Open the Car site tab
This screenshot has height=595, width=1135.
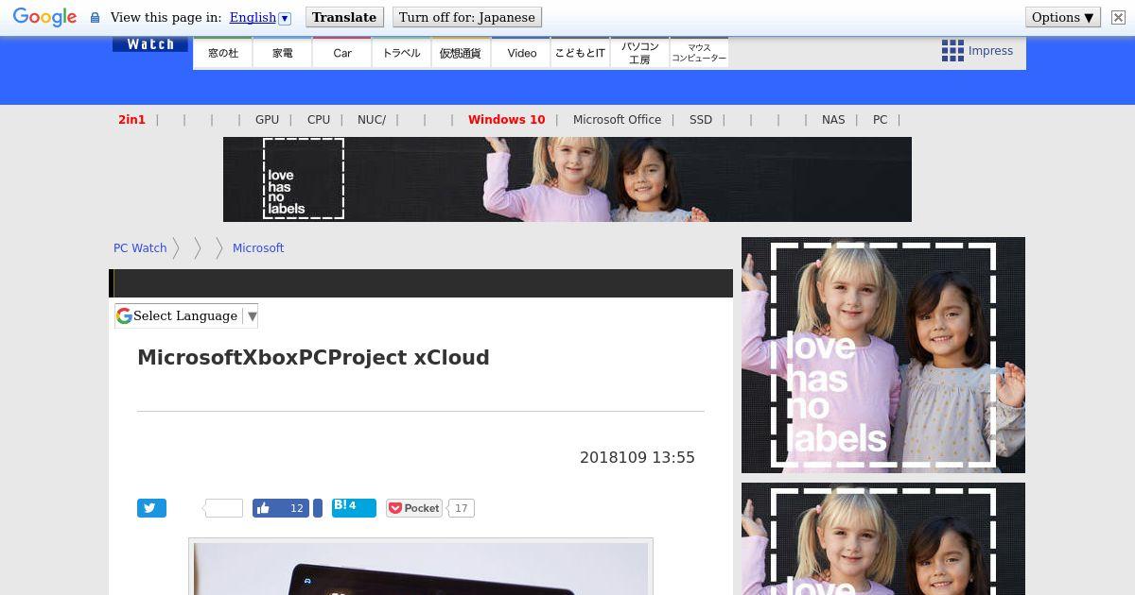342,53
